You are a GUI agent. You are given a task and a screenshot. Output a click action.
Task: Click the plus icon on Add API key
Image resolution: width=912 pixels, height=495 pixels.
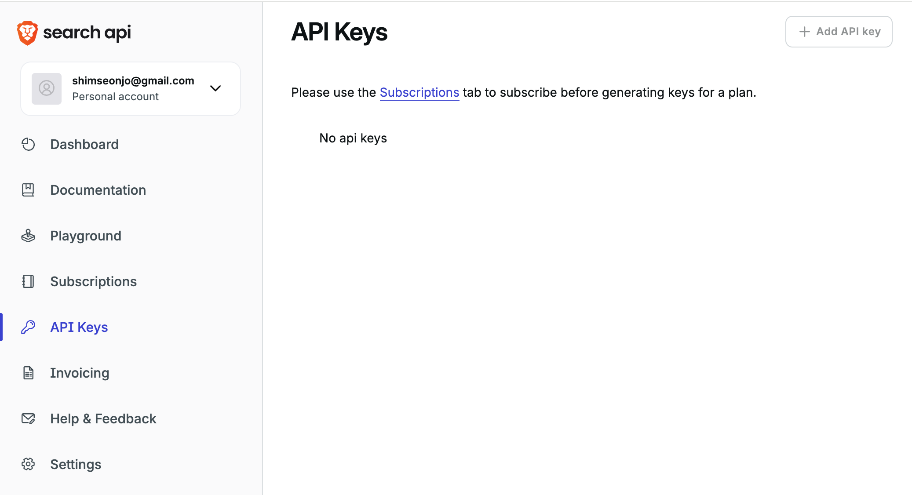[804, 32]
